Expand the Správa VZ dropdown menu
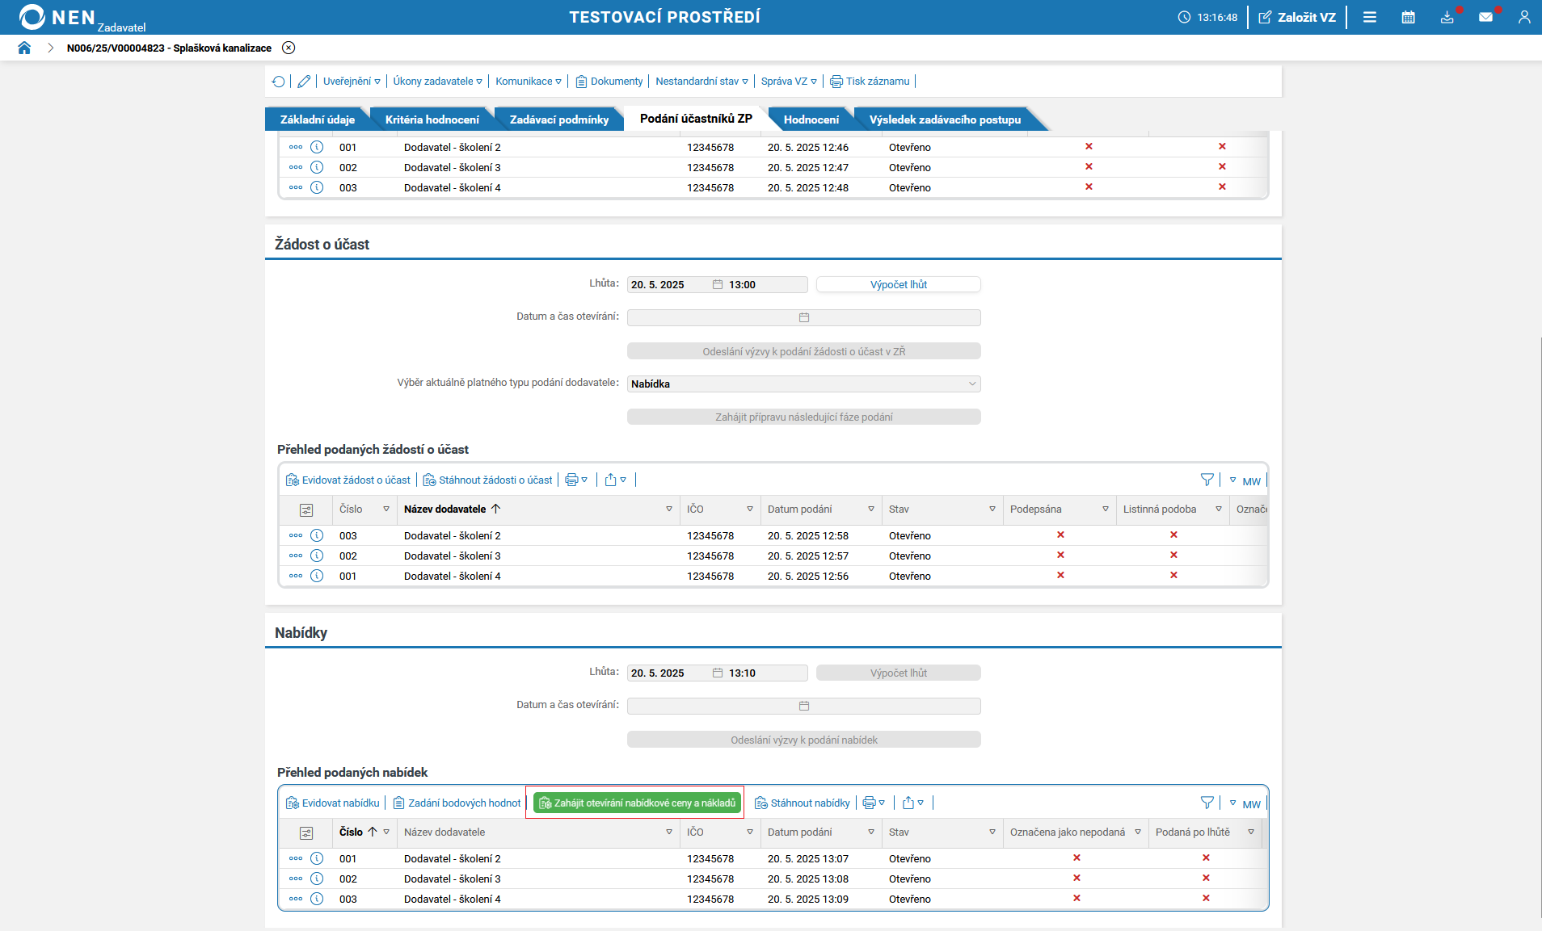1542x931 pixels. click(788, 82)
